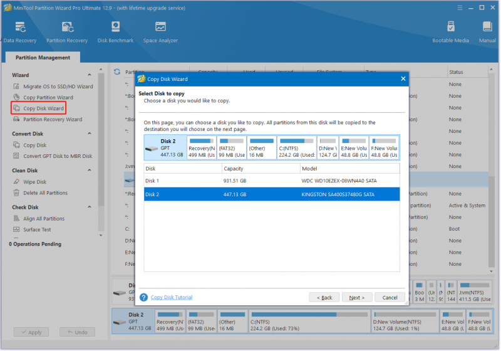Image resolution: width=501 pixels, height=351 pixels.
Task: Select Disk 1 row in disk list
Action: click(x=272, y=181)
